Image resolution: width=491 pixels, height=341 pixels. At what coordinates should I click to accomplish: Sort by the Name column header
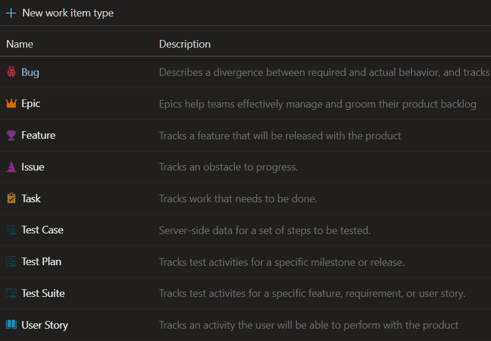click(x=20, y=44)
